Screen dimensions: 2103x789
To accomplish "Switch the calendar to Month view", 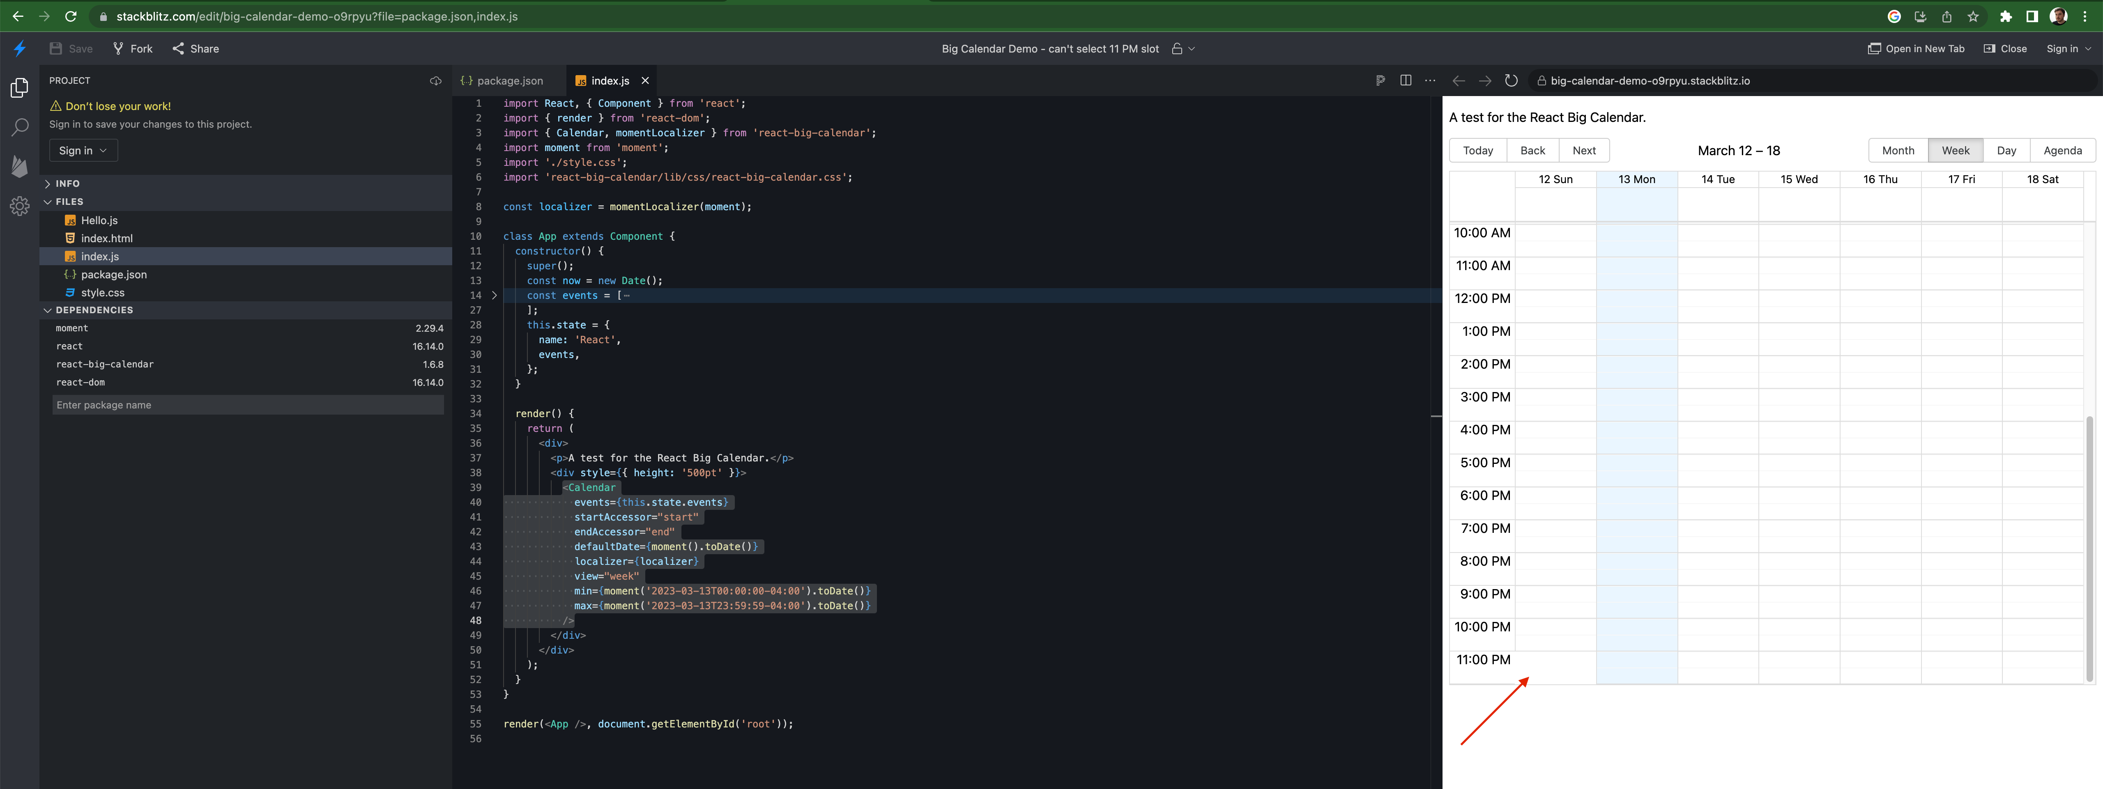I will point(1898,150).
